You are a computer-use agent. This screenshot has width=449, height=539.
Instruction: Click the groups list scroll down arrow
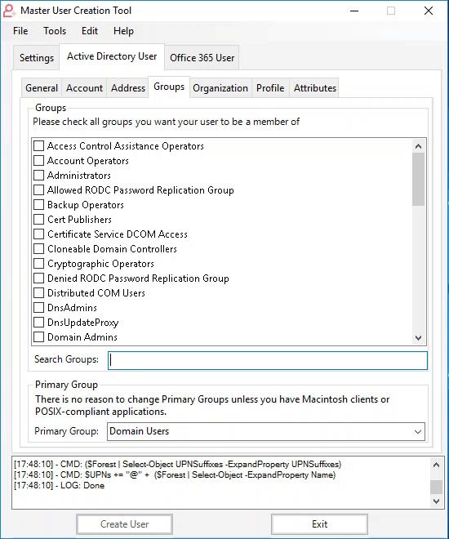click(x=418, y=337)
